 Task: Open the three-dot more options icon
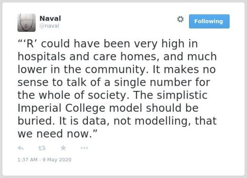click(84, 148)
